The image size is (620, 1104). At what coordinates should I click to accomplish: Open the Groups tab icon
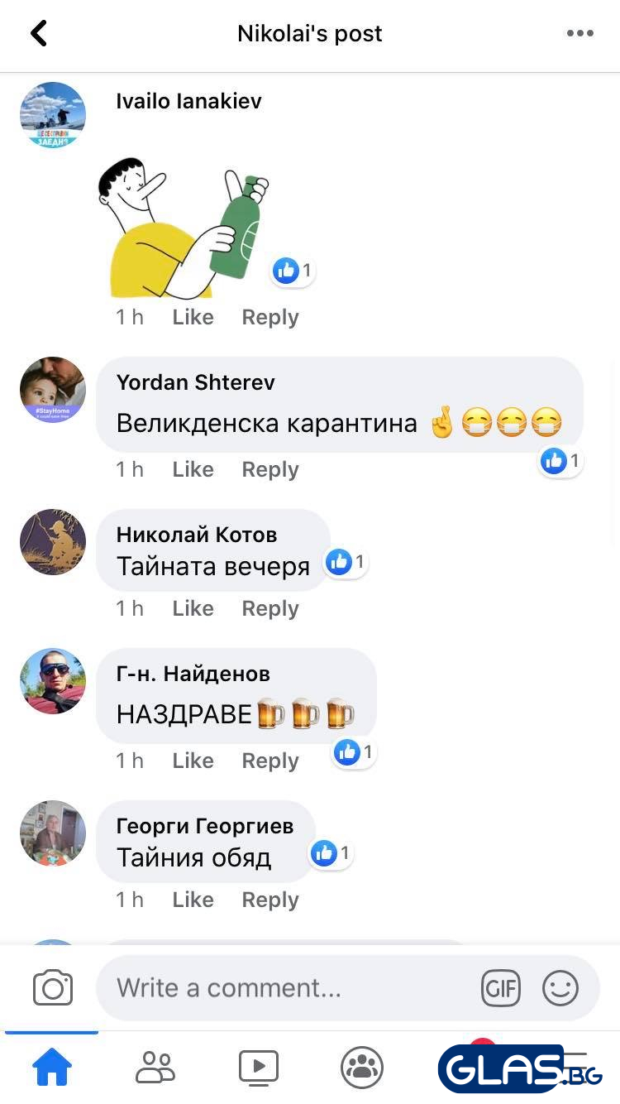tap(362, 1068)
